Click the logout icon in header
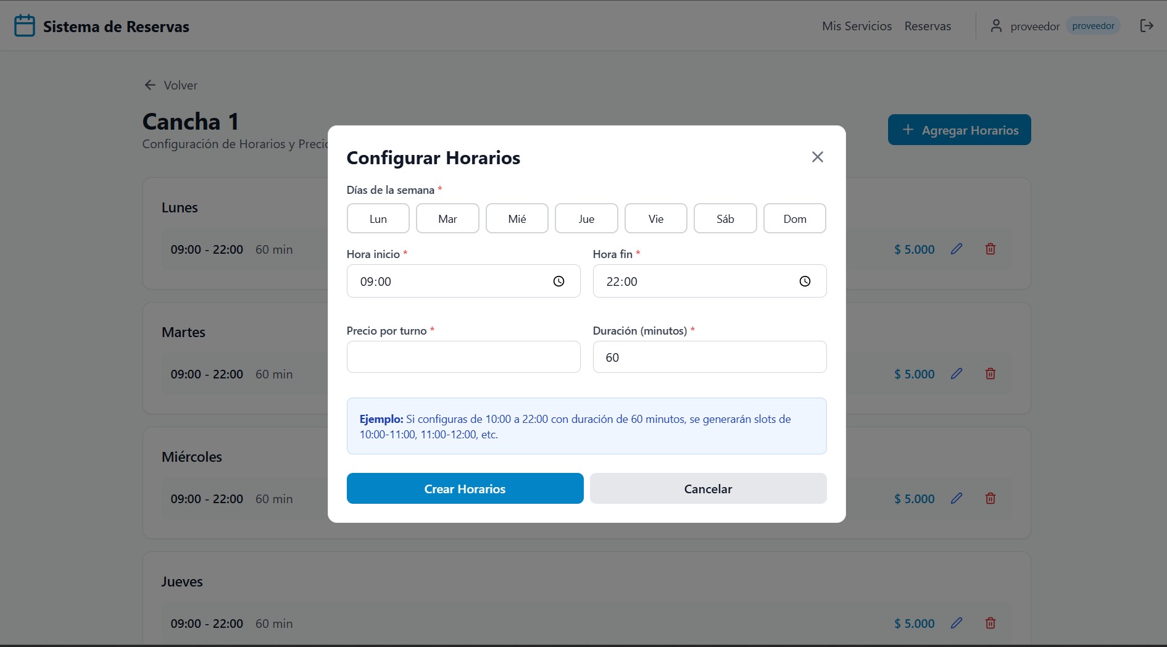1167x647 pixels. coord(1146,26)
